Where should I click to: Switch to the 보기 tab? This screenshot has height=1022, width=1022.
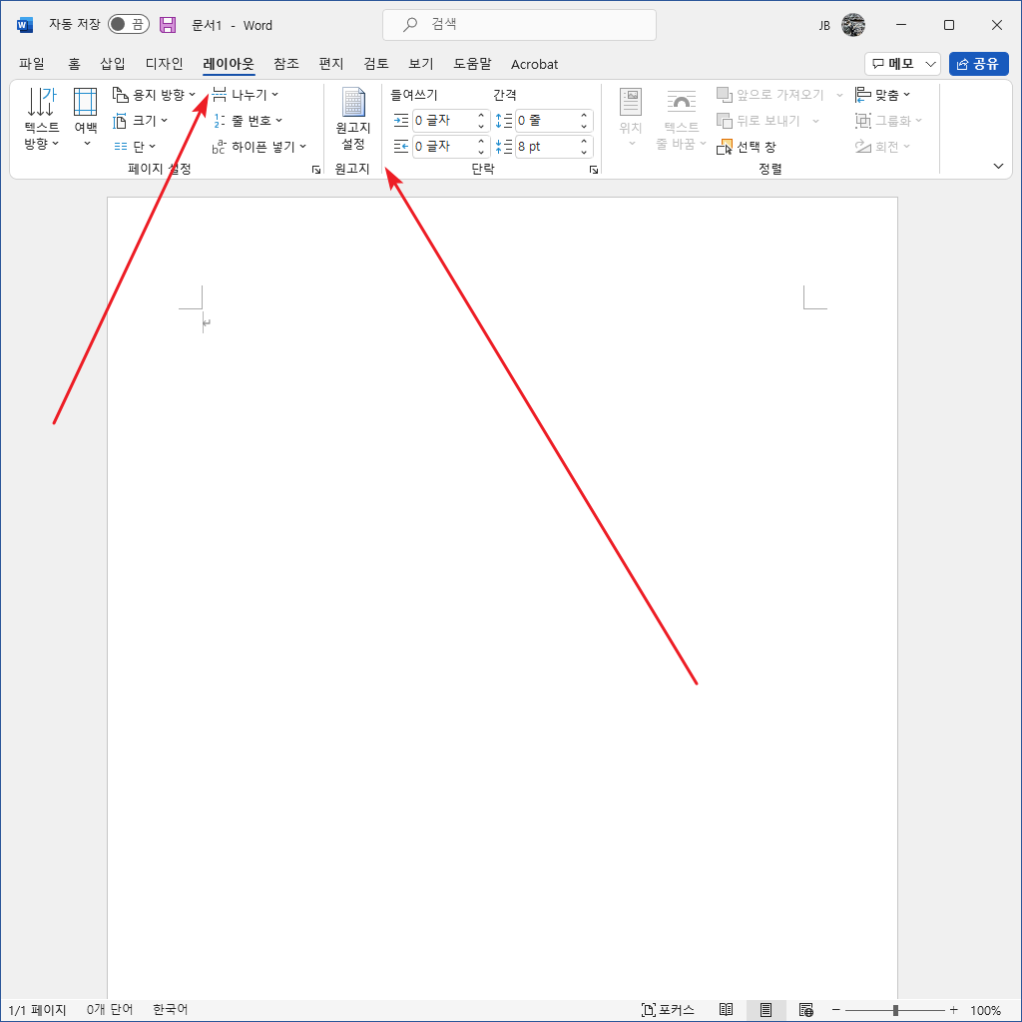(421, 64)
